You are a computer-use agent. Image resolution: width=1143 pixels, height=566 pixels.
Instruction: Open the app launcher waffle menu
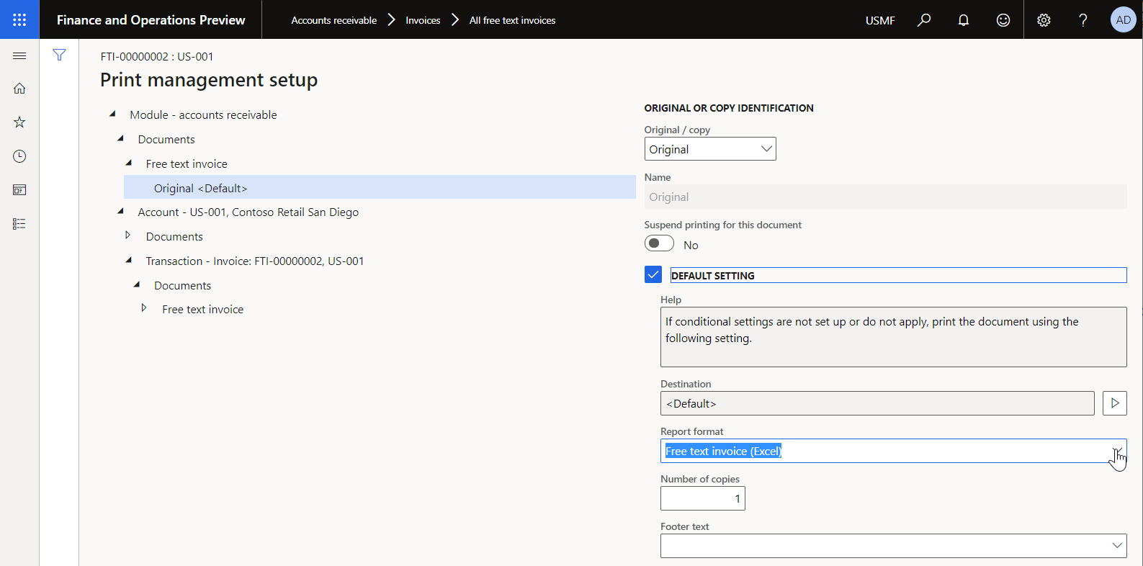(19, 19)
